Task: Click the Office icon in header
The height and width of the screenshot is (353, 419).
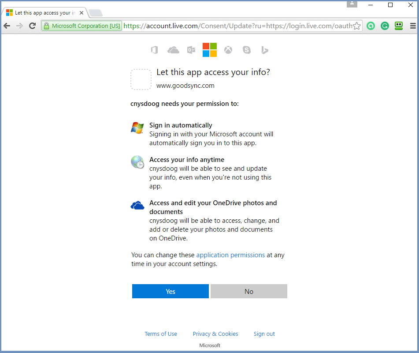Action: [x=155, y=50]
